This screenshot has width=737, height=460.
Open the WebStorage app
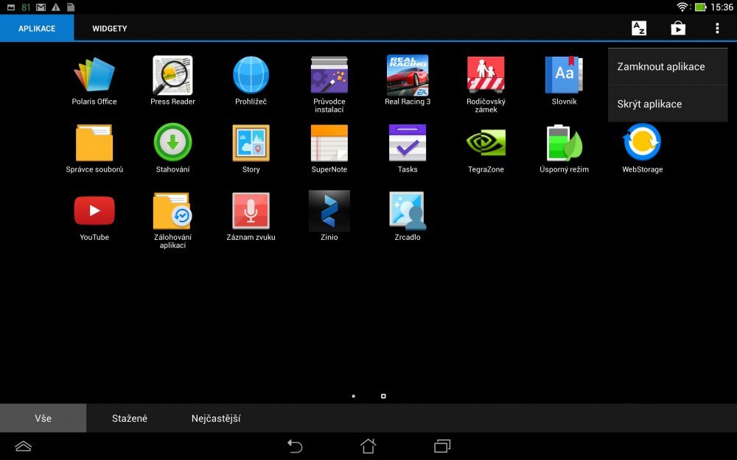coord(641,144)
